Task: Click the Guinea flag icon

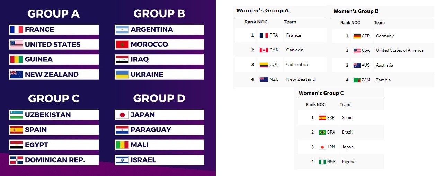Action: tap(16, 59)
